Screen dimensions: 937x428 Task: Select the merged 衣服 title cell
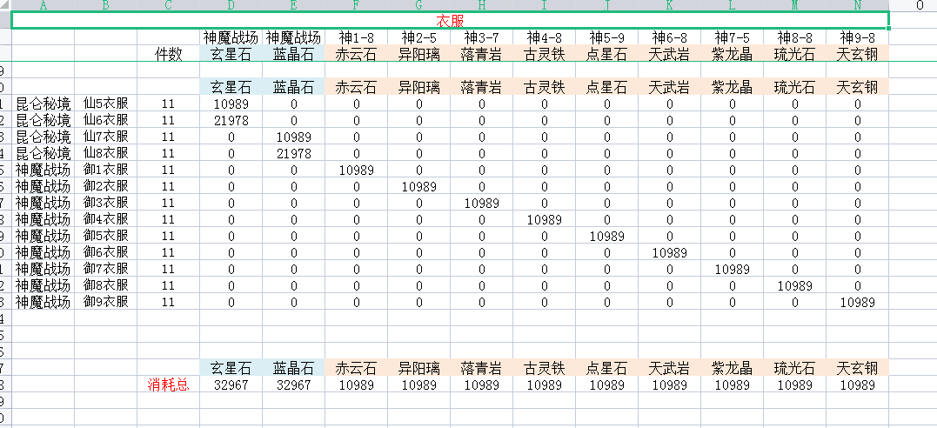tap(450, 20)
